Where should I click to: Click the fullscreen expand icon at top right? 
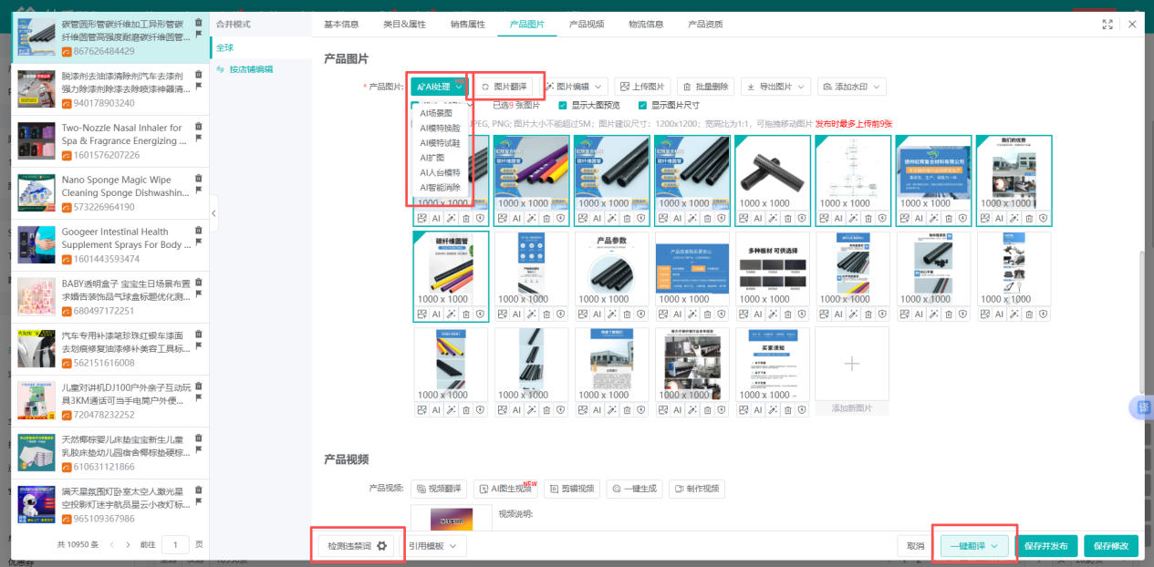1107,25
